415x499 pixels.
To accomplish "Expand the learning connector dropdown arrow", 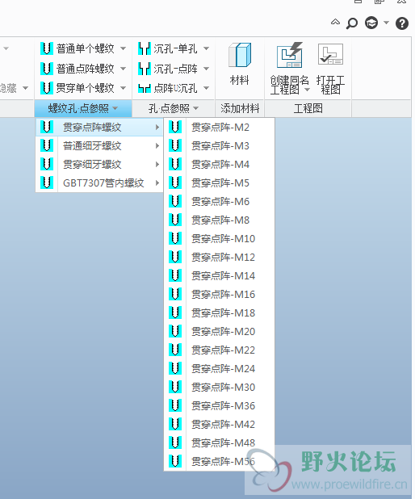I will tap(387, 23).
